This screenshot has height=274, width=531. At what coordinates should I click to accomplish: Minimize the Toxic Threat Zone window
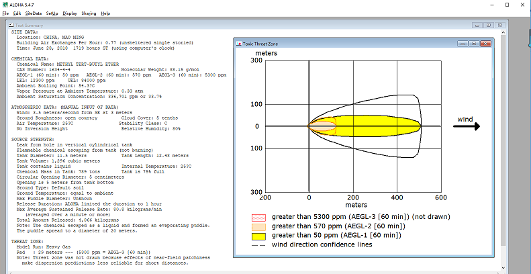(463, 44)
